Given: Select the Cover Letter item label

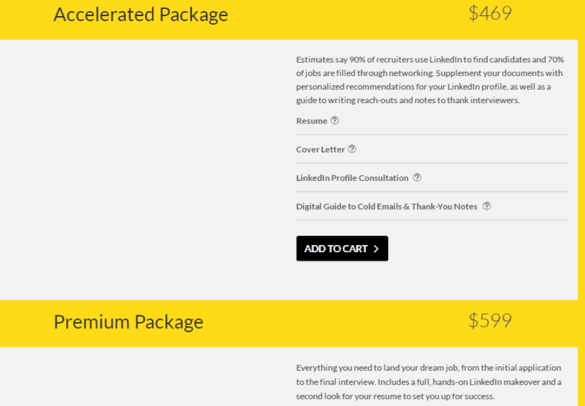Looking at the screenshot, I should pos(320,149).
